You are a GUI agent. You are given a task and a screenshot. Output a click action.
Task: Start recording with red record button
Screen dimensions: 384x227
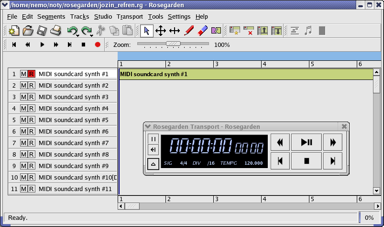[98, 45]
